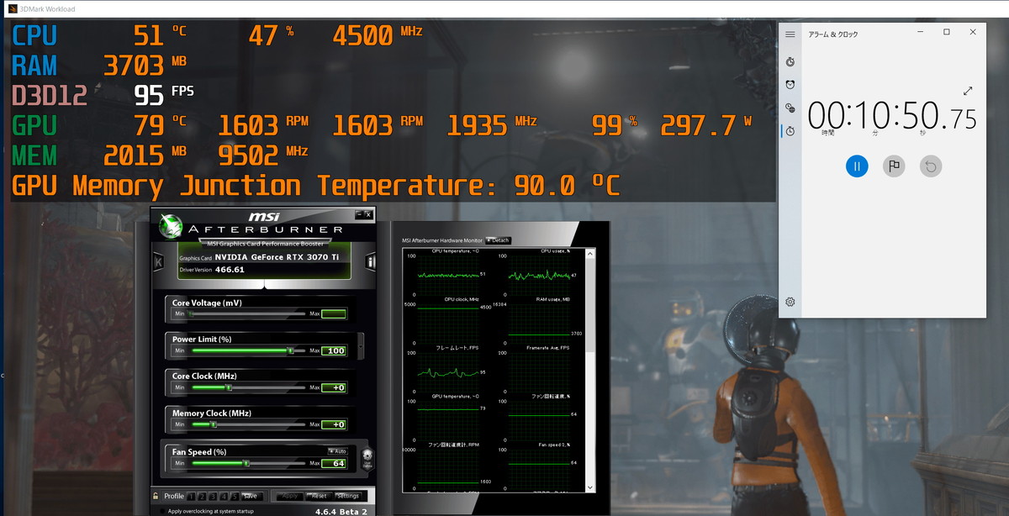Viewport: 1009px width, 516px height.
Task: Select profile slot 1
Action: coord(191,496)
